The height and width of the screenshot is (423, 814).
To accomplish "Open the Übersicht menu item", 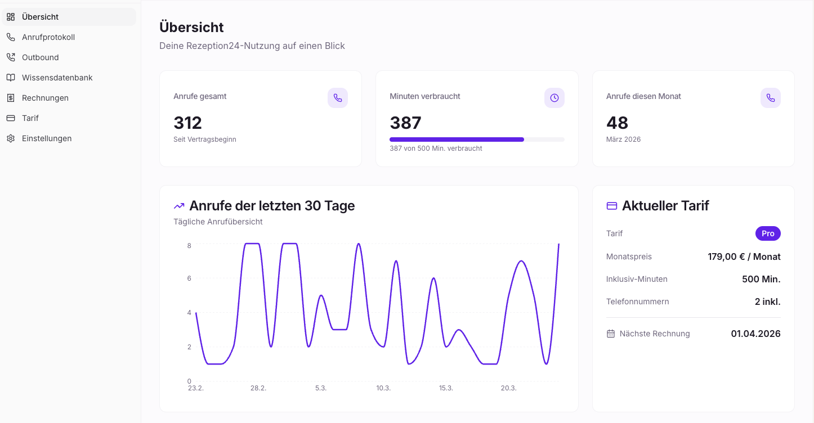I will (x=69, y=17).
